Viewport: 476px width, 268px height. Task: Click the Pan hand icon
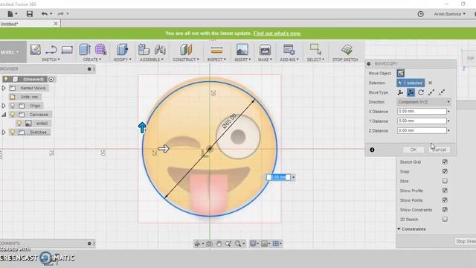pyautogui.click(x=219, y=243)
